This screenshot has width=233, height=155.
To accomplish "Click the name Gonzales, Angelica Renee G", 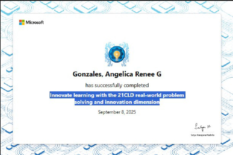I will click(117, 74).
